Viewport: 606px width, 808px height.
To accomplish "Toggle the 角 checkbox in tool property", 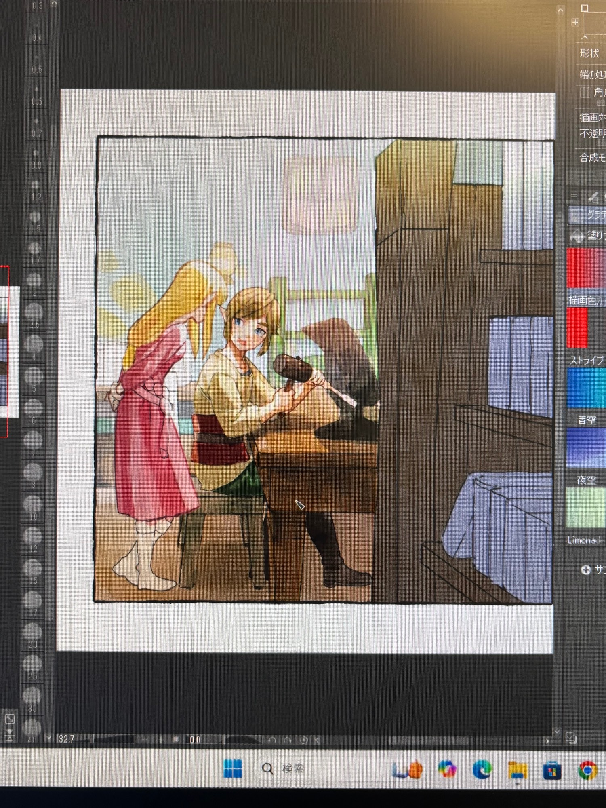I will point(585,93).
